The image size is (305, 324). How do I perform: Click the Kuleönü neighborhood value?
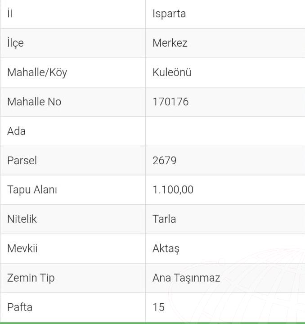(x=172, y=72)
